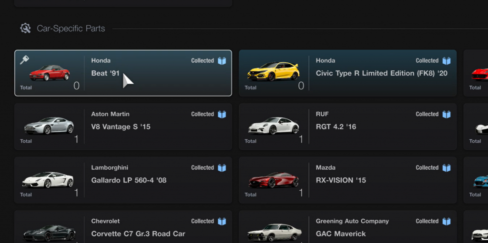The height and width of the screenshot is (243, 488).
Task: Select the red Honda Beat '91 thumbnail
Action: [x=50, y=73]
